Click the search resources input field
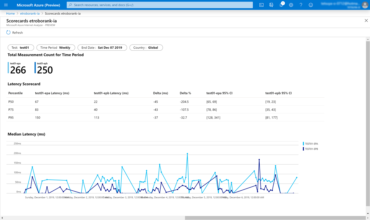 pos(160,5)
